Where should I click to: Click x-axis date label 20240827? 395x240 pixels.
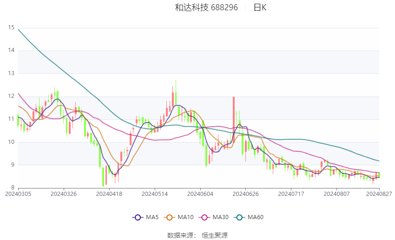point(379,194)
